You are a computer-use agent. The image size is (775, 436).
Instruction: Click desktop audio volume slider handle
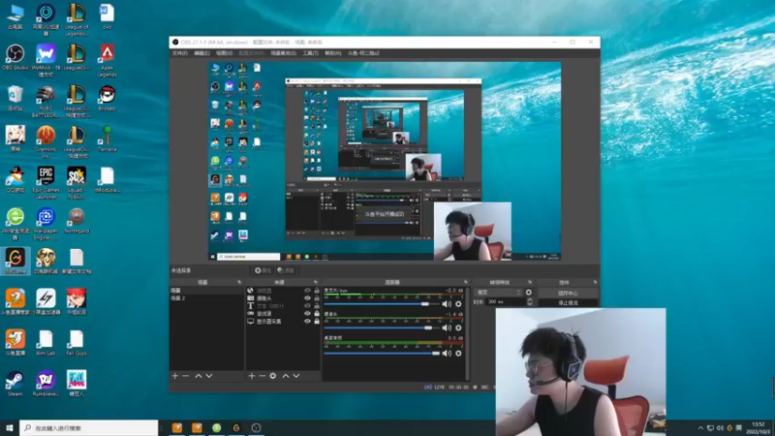point(435,354)
